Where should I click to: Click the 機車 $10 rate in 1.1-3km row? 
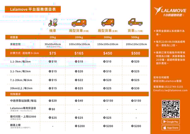pos(53,62)
